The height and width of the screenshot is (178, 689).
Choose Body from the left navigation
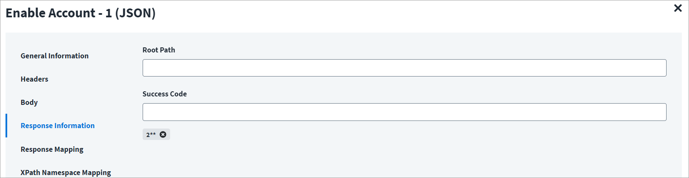pyautogui.click(x=29, y=102)
